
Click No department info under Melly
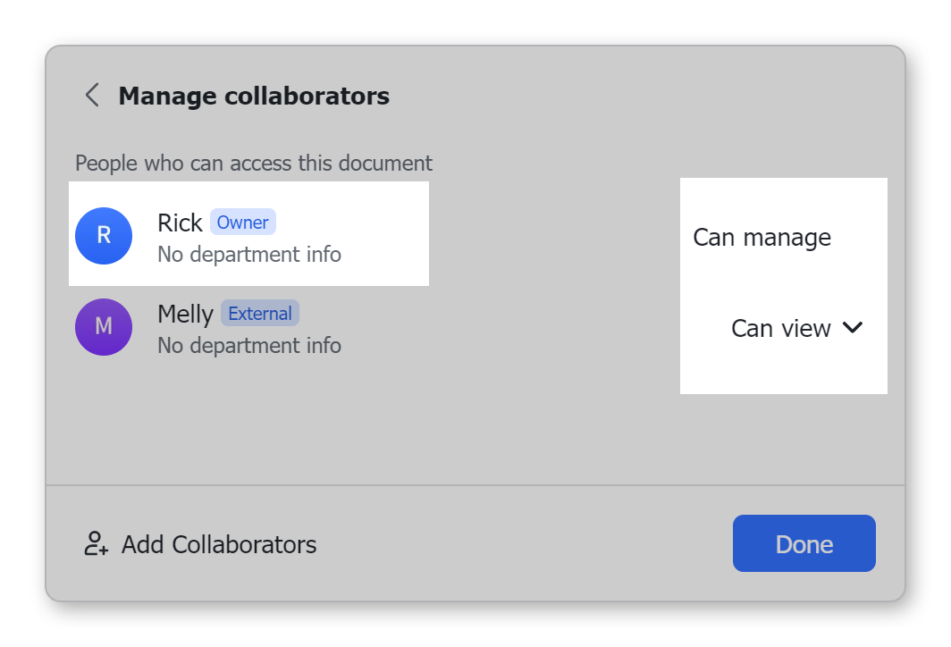pos(249,345)
